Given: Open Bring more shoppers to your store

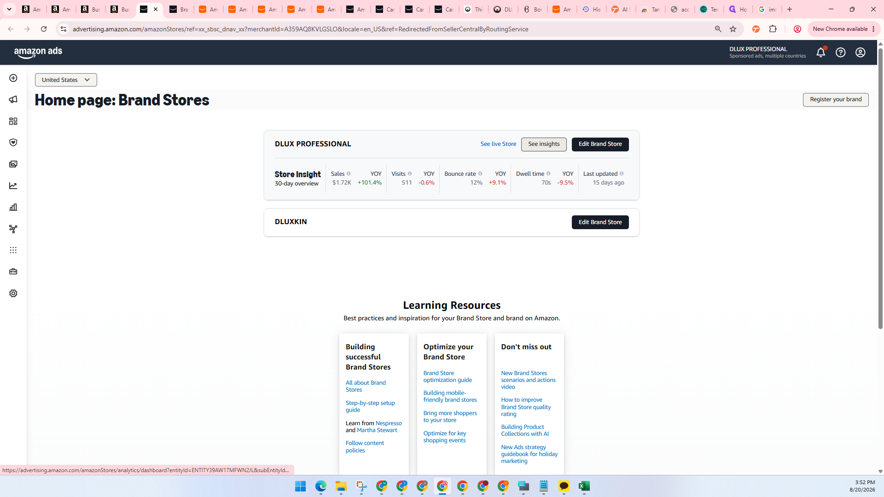Looking at the screenshot, I should pyautogui.click(x=450, y=416).
